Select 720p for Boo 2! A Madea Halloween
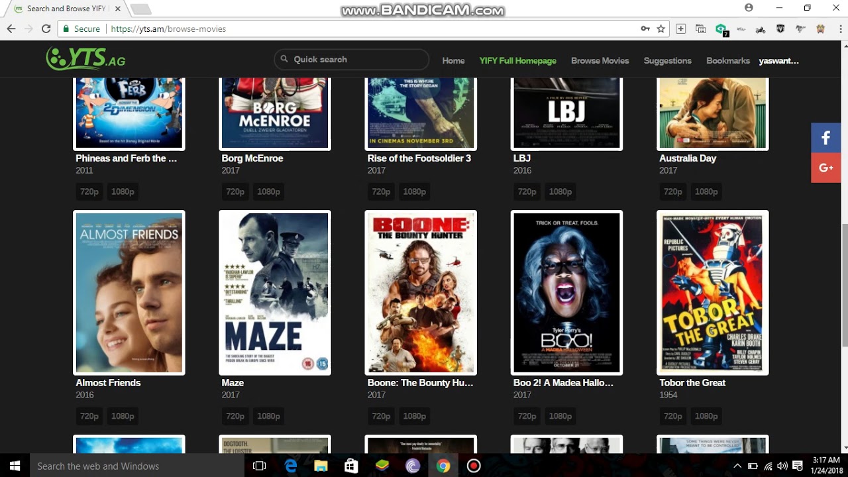The height and width of the screenshot is (477, 848). [527, 416]
